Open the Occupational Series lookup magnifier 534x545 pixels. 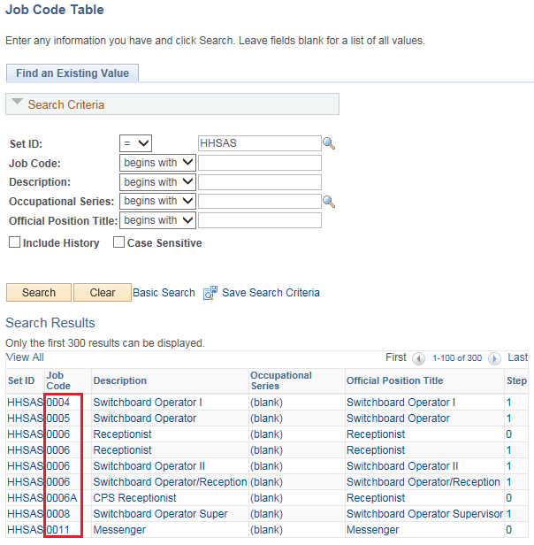click(329, 202)
